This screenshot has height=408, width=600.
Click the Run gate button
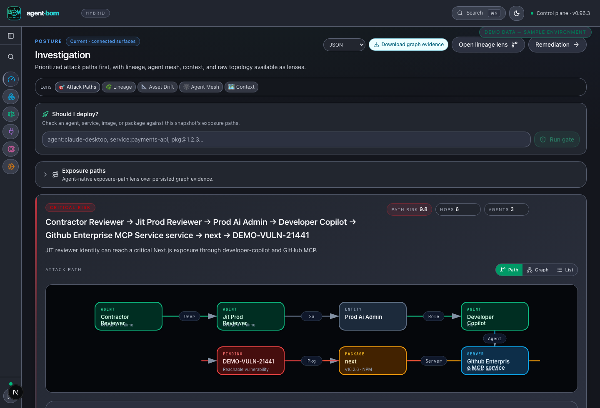point(557,139)
